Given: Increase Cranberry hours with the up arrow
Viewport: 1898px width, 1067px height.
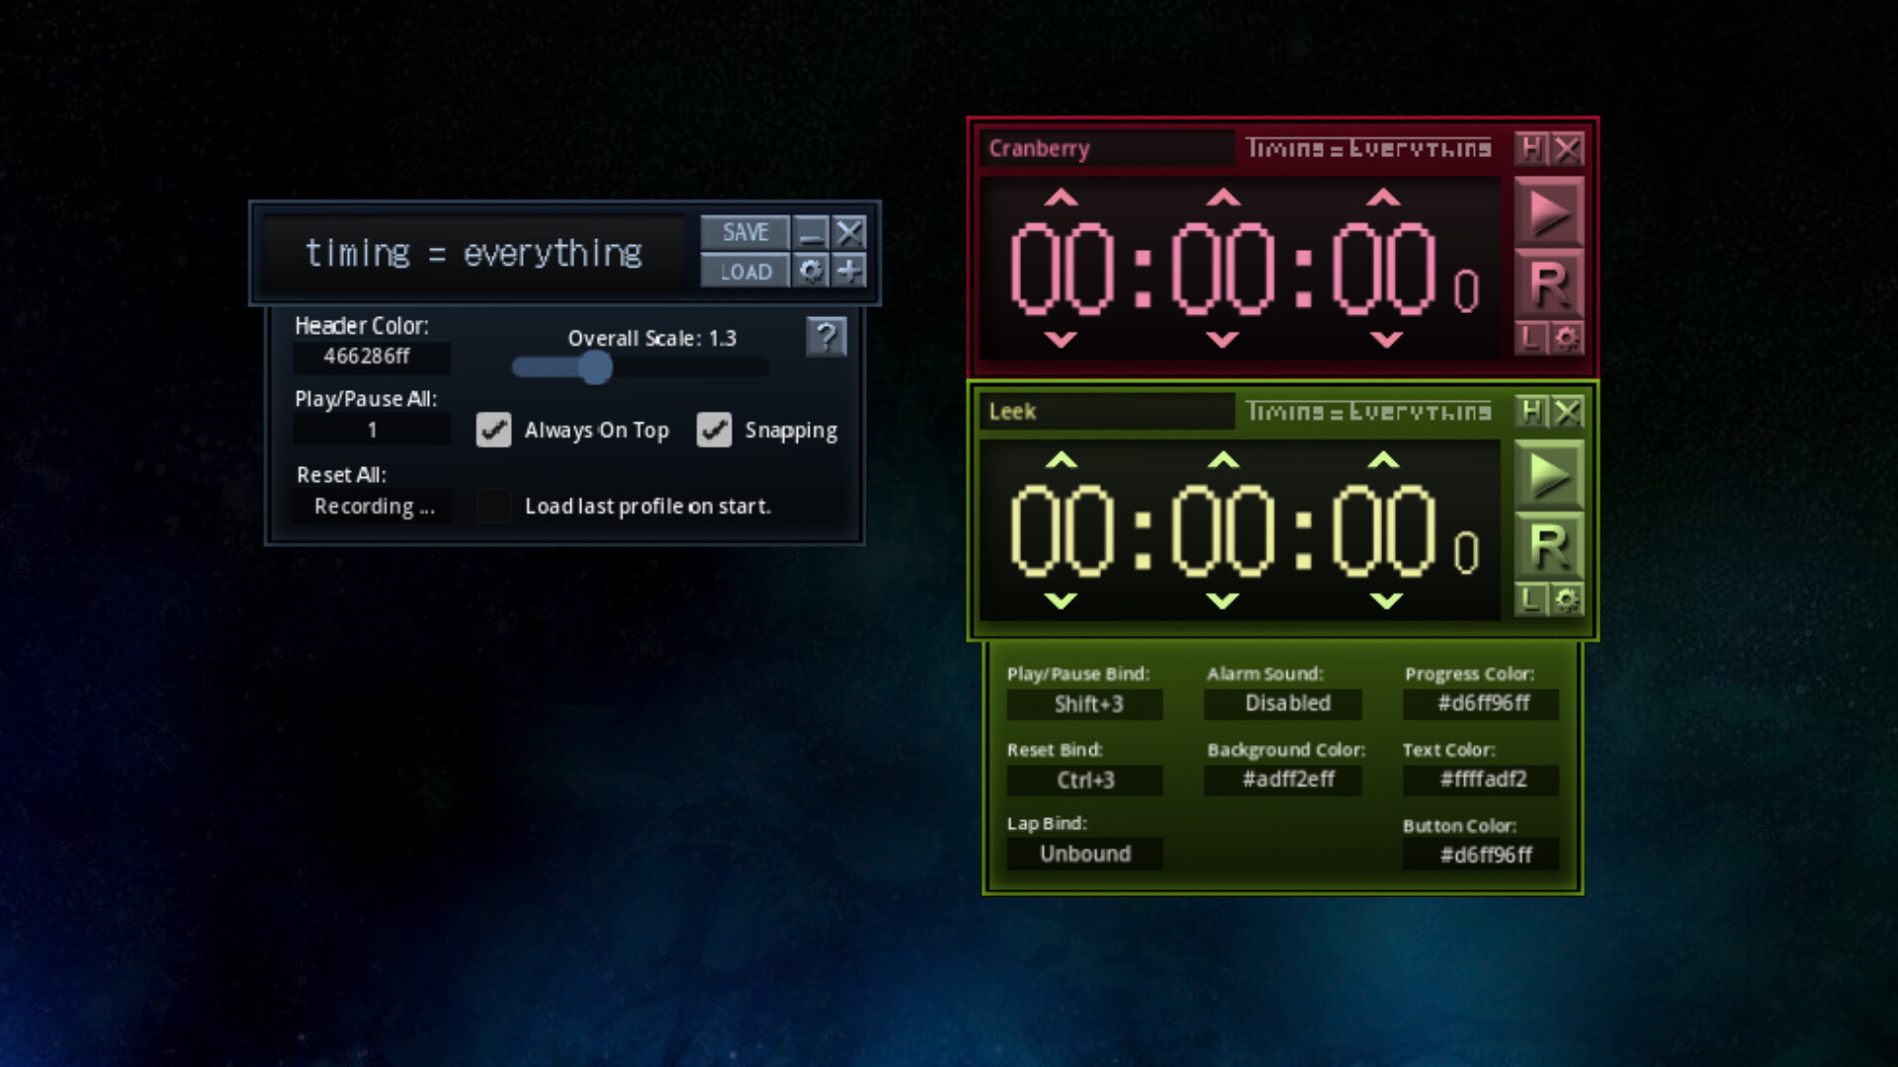Looking at the screenshot, I should pyautogui.click(x=1062, y=197).
